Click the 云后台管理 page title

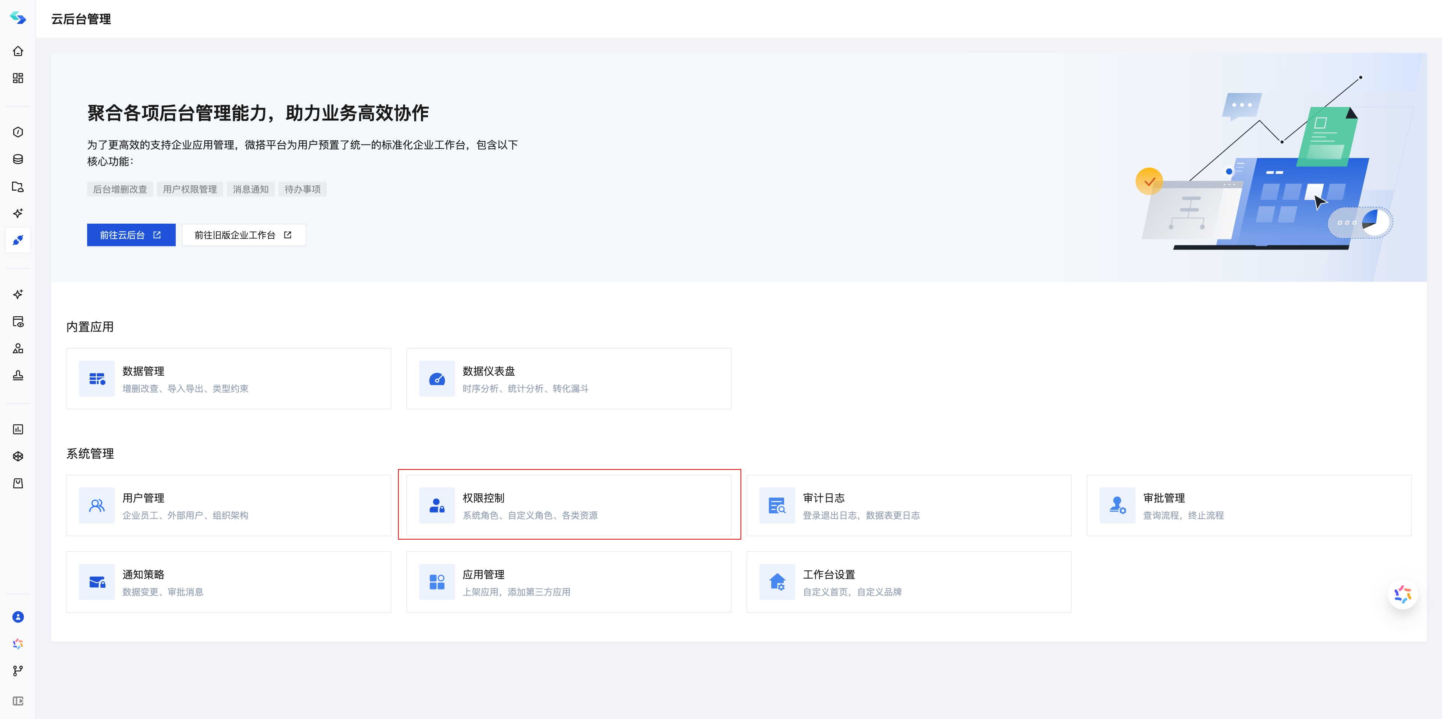tap(81, 19)
